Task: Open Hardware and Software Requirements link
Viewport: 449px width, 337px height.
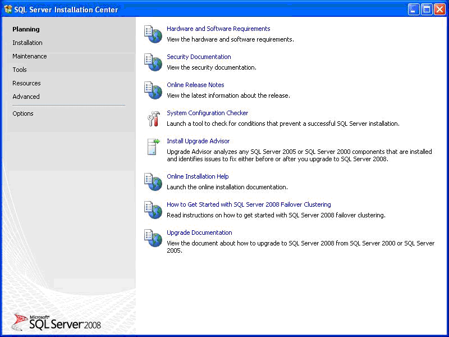Action: point(218,29)
